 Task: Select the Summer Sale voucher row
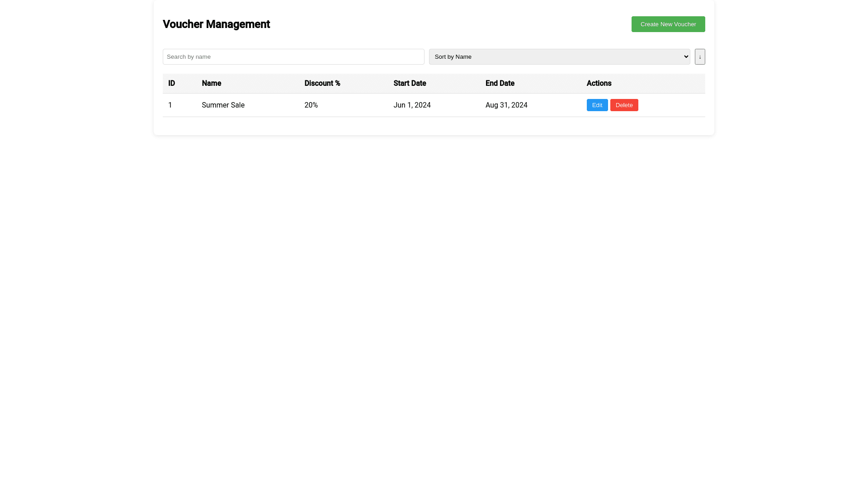362,105
